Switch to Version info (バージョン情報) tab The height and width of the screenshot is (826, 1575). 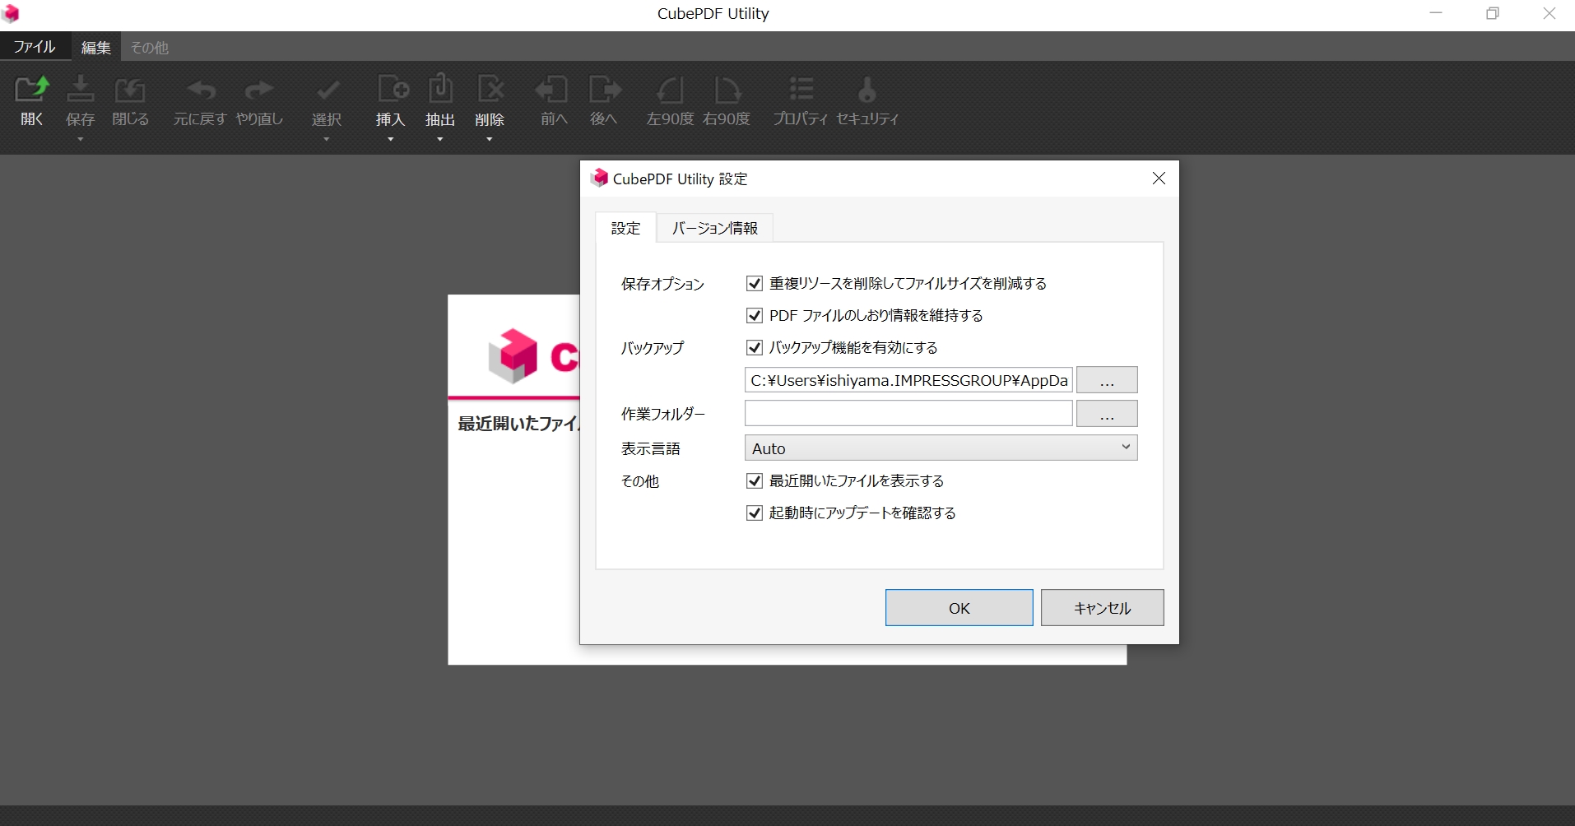[714, 228]
